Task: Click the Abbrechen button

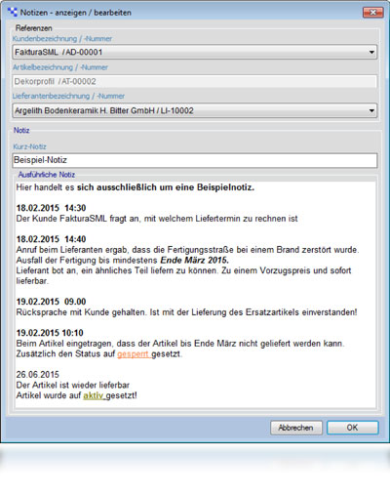Action: [x=296, y=428]
